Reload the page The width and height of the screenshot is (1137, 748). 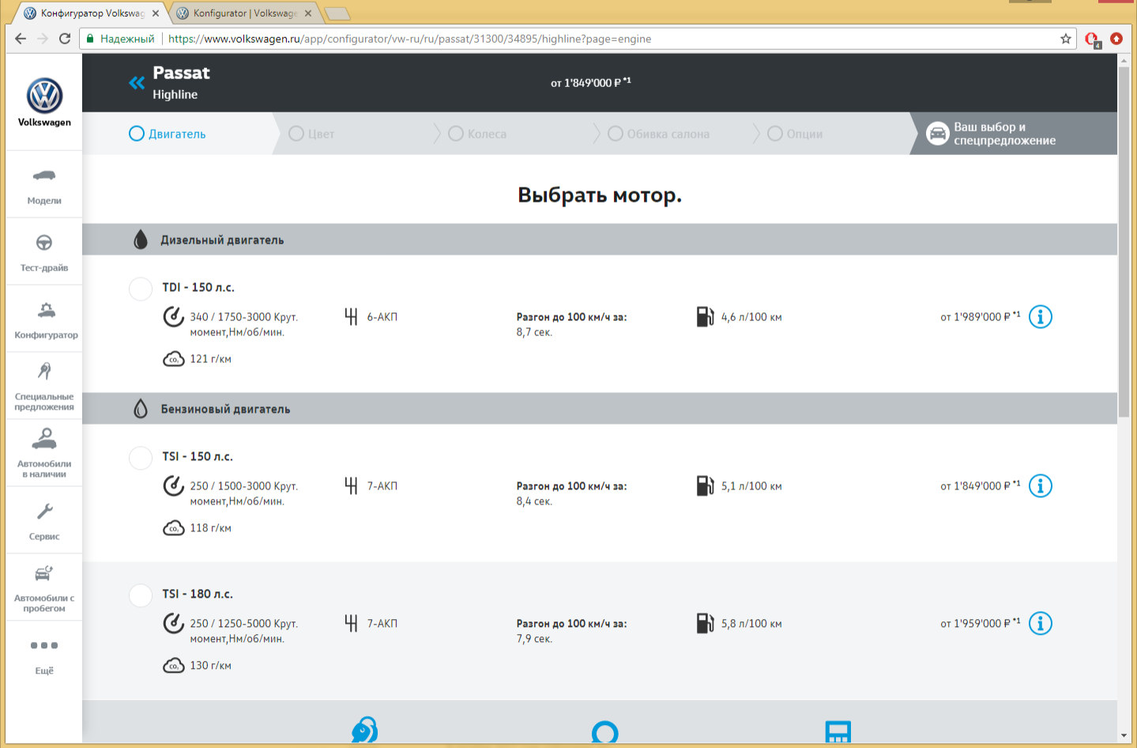(x=65, y=39)
